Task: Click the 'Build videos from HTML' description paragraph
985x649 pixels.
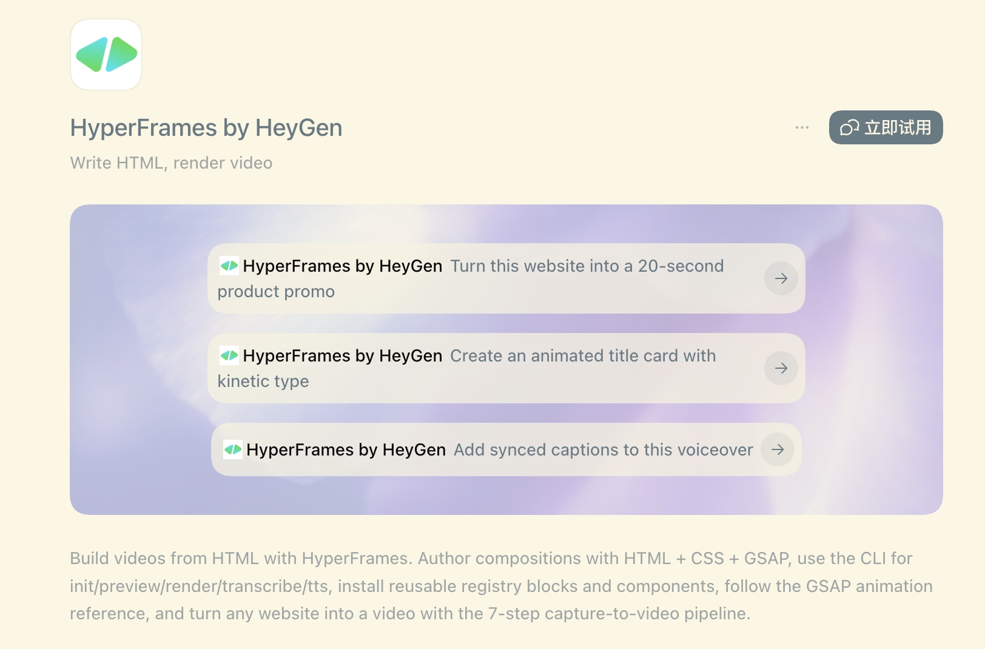Action: [x=501, y=586]
